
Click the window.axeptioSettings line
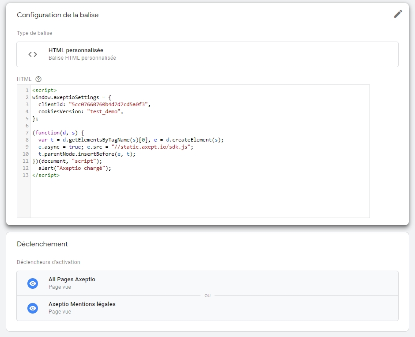click(x=72, y=97)
